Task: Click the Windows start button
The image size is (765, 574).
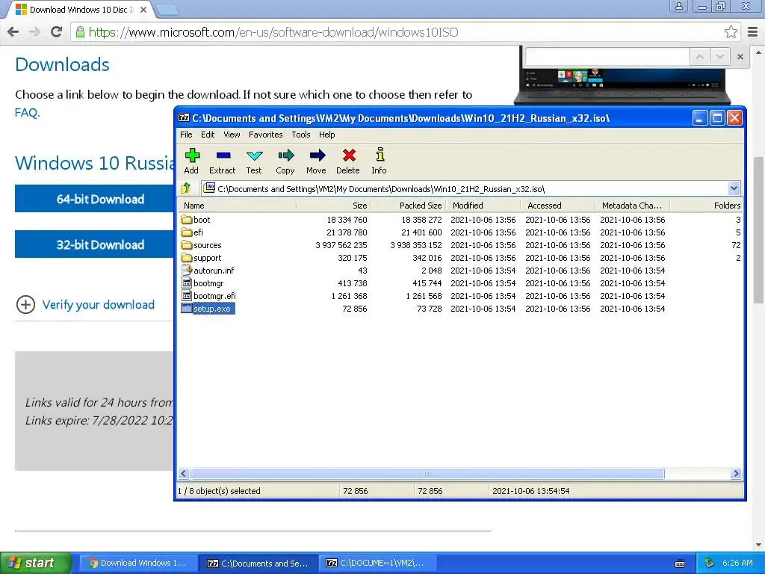Action: pyautogui.click(x=36, y=563)
